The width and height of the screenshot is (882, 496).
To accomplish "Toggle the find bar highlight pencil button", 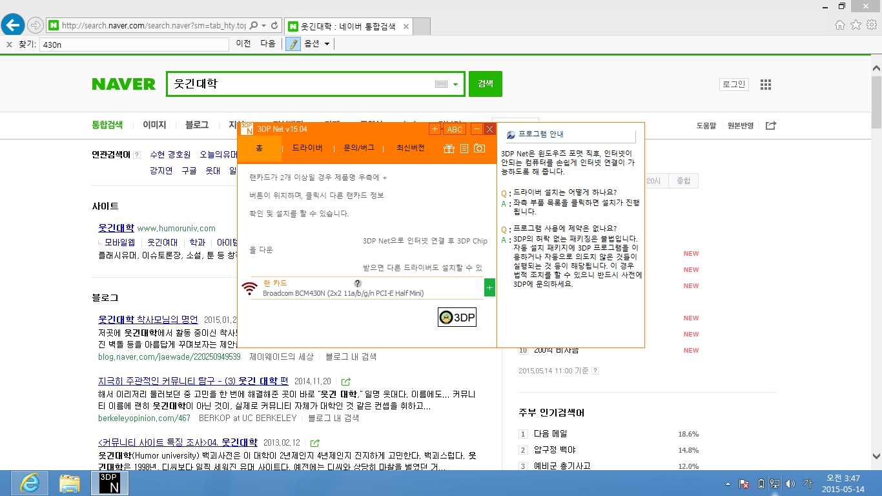I will (293, 44).
